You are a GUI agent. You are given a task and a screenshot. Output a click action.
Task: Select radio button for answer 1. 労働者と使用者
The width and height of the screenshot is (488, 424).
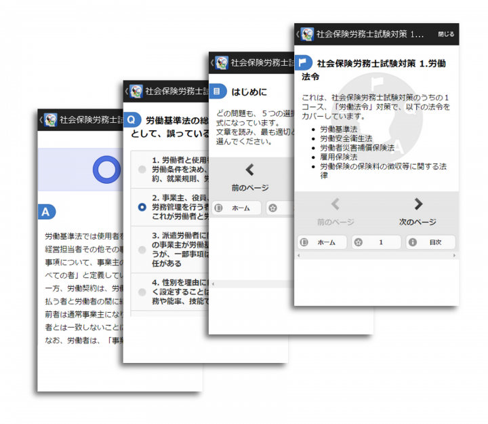(x=142, y=169)
